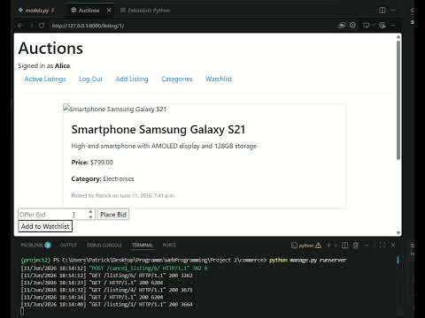The image size is (425, 318).
Task: Open the Active Listings link
Action: [x=45, y=79]
